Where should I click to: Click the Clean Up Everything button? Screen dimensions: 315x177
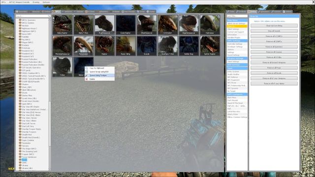(274, 26)
